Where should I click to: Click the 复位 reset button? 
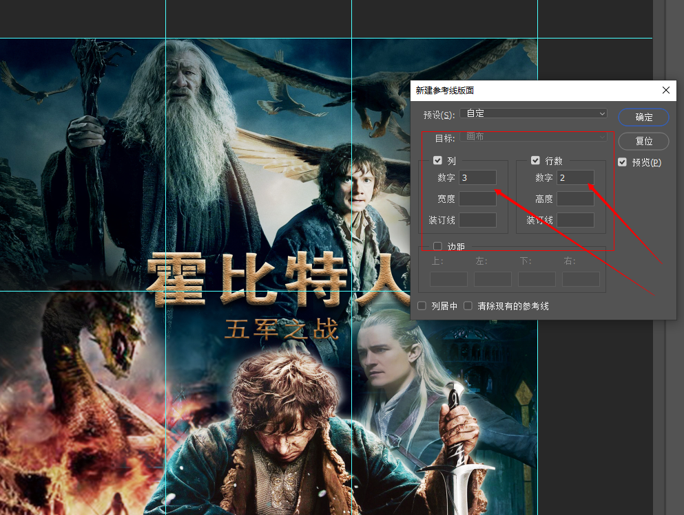click(643, 141)
